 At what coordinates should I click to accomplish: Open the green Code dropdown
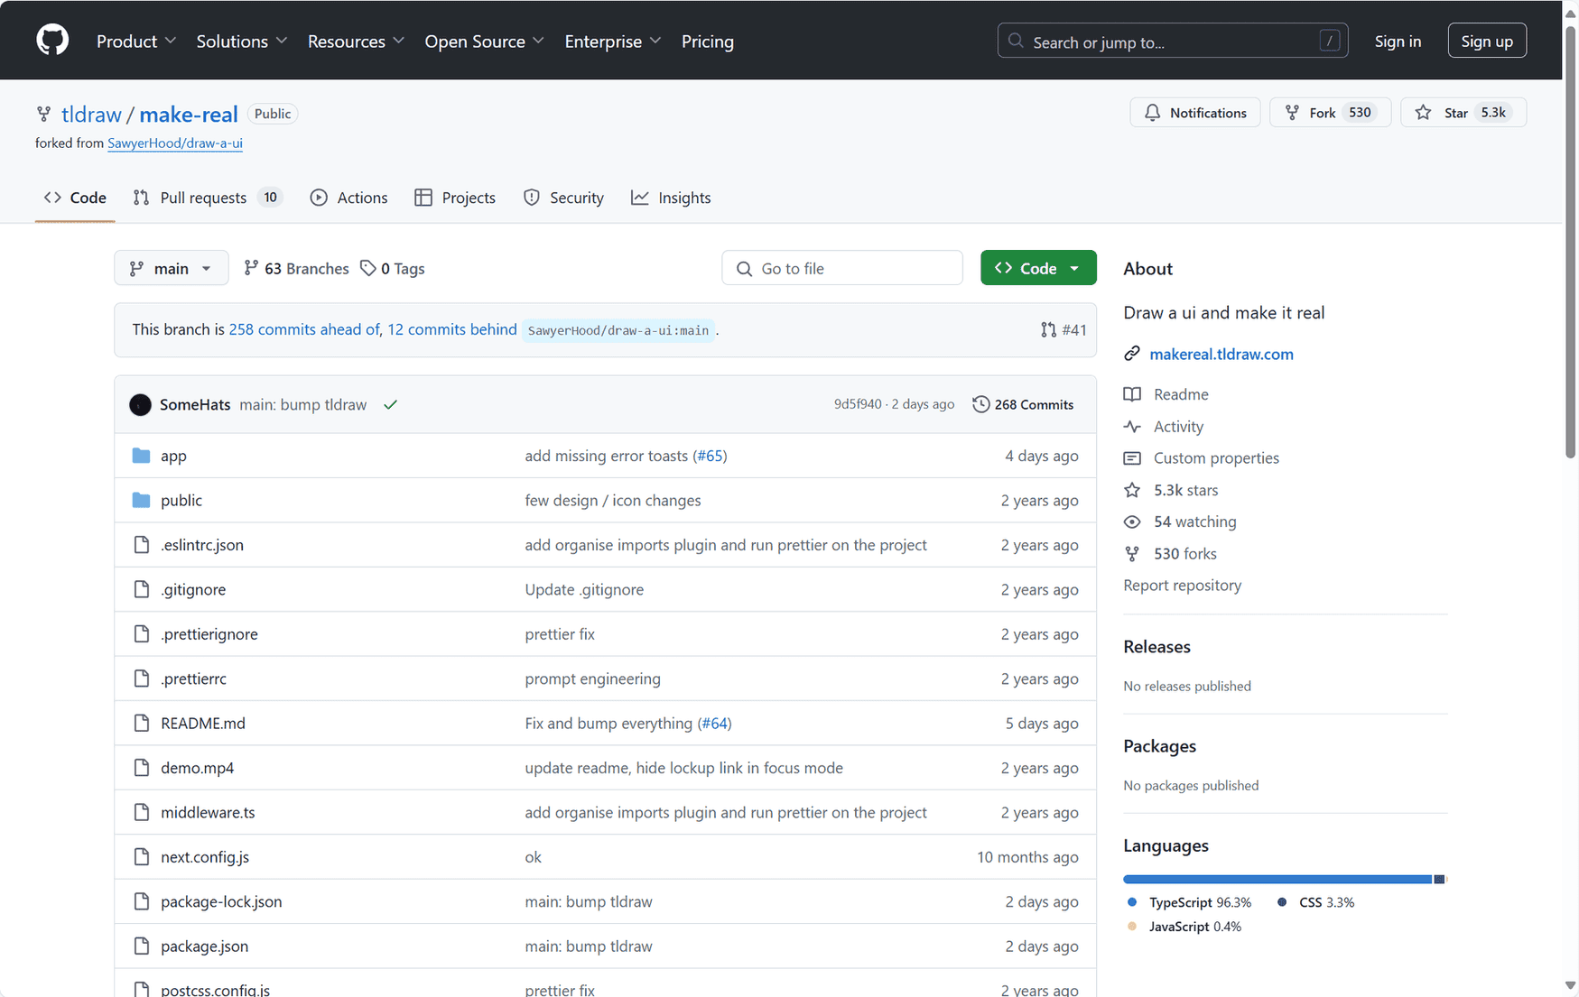point(1037,268)
